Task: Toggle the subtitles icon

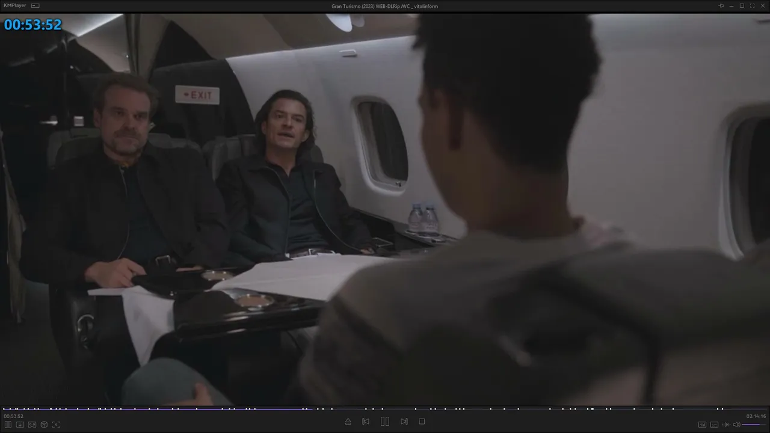Action: coord(714,425)
